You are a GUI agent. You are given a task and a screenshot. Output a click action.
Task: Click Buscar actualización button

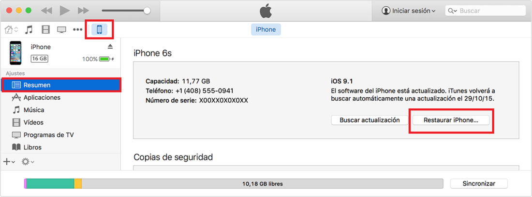[x=369, y=120]
